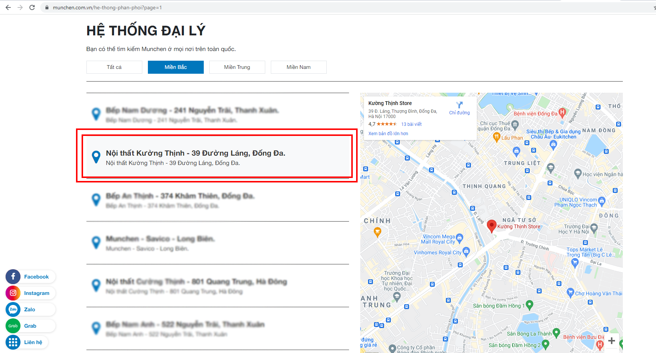Click the Liên hệ text link

click(33, 342)
